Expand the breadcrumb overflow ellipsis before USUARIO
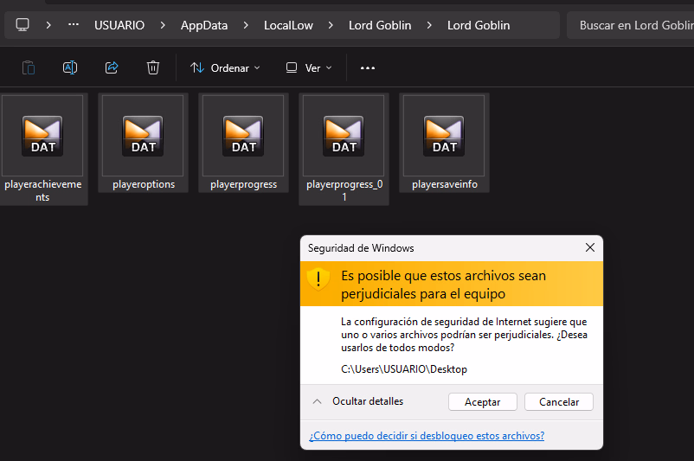The height and width of the screenshot is (461, 694). click(74, 25)
